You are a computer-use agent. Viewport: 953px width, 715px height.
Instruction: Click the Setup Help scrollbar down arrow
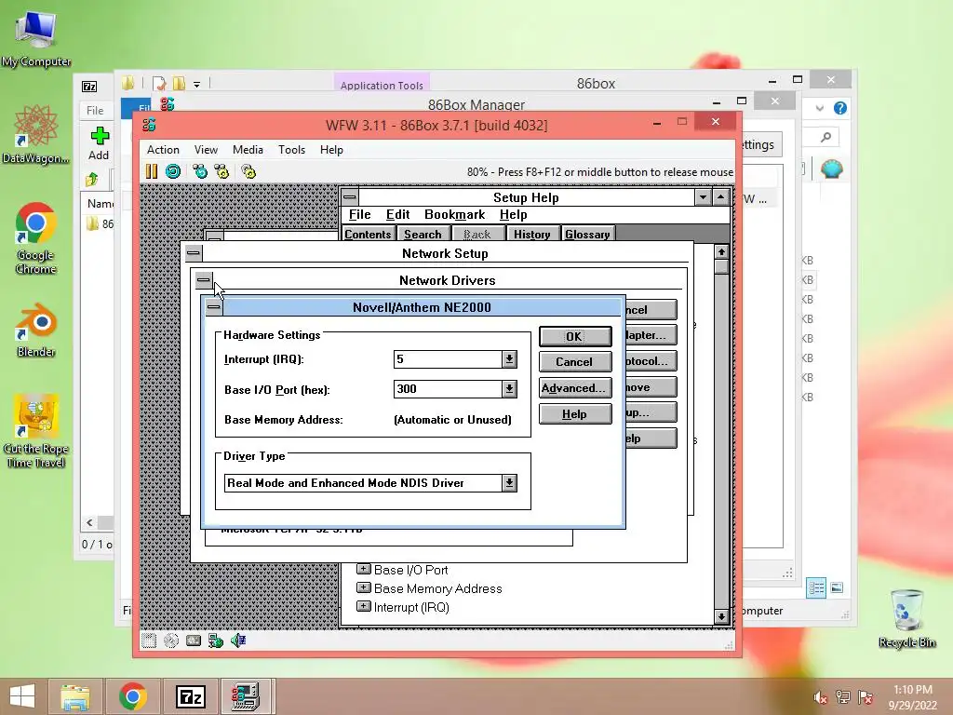(721, 616)
